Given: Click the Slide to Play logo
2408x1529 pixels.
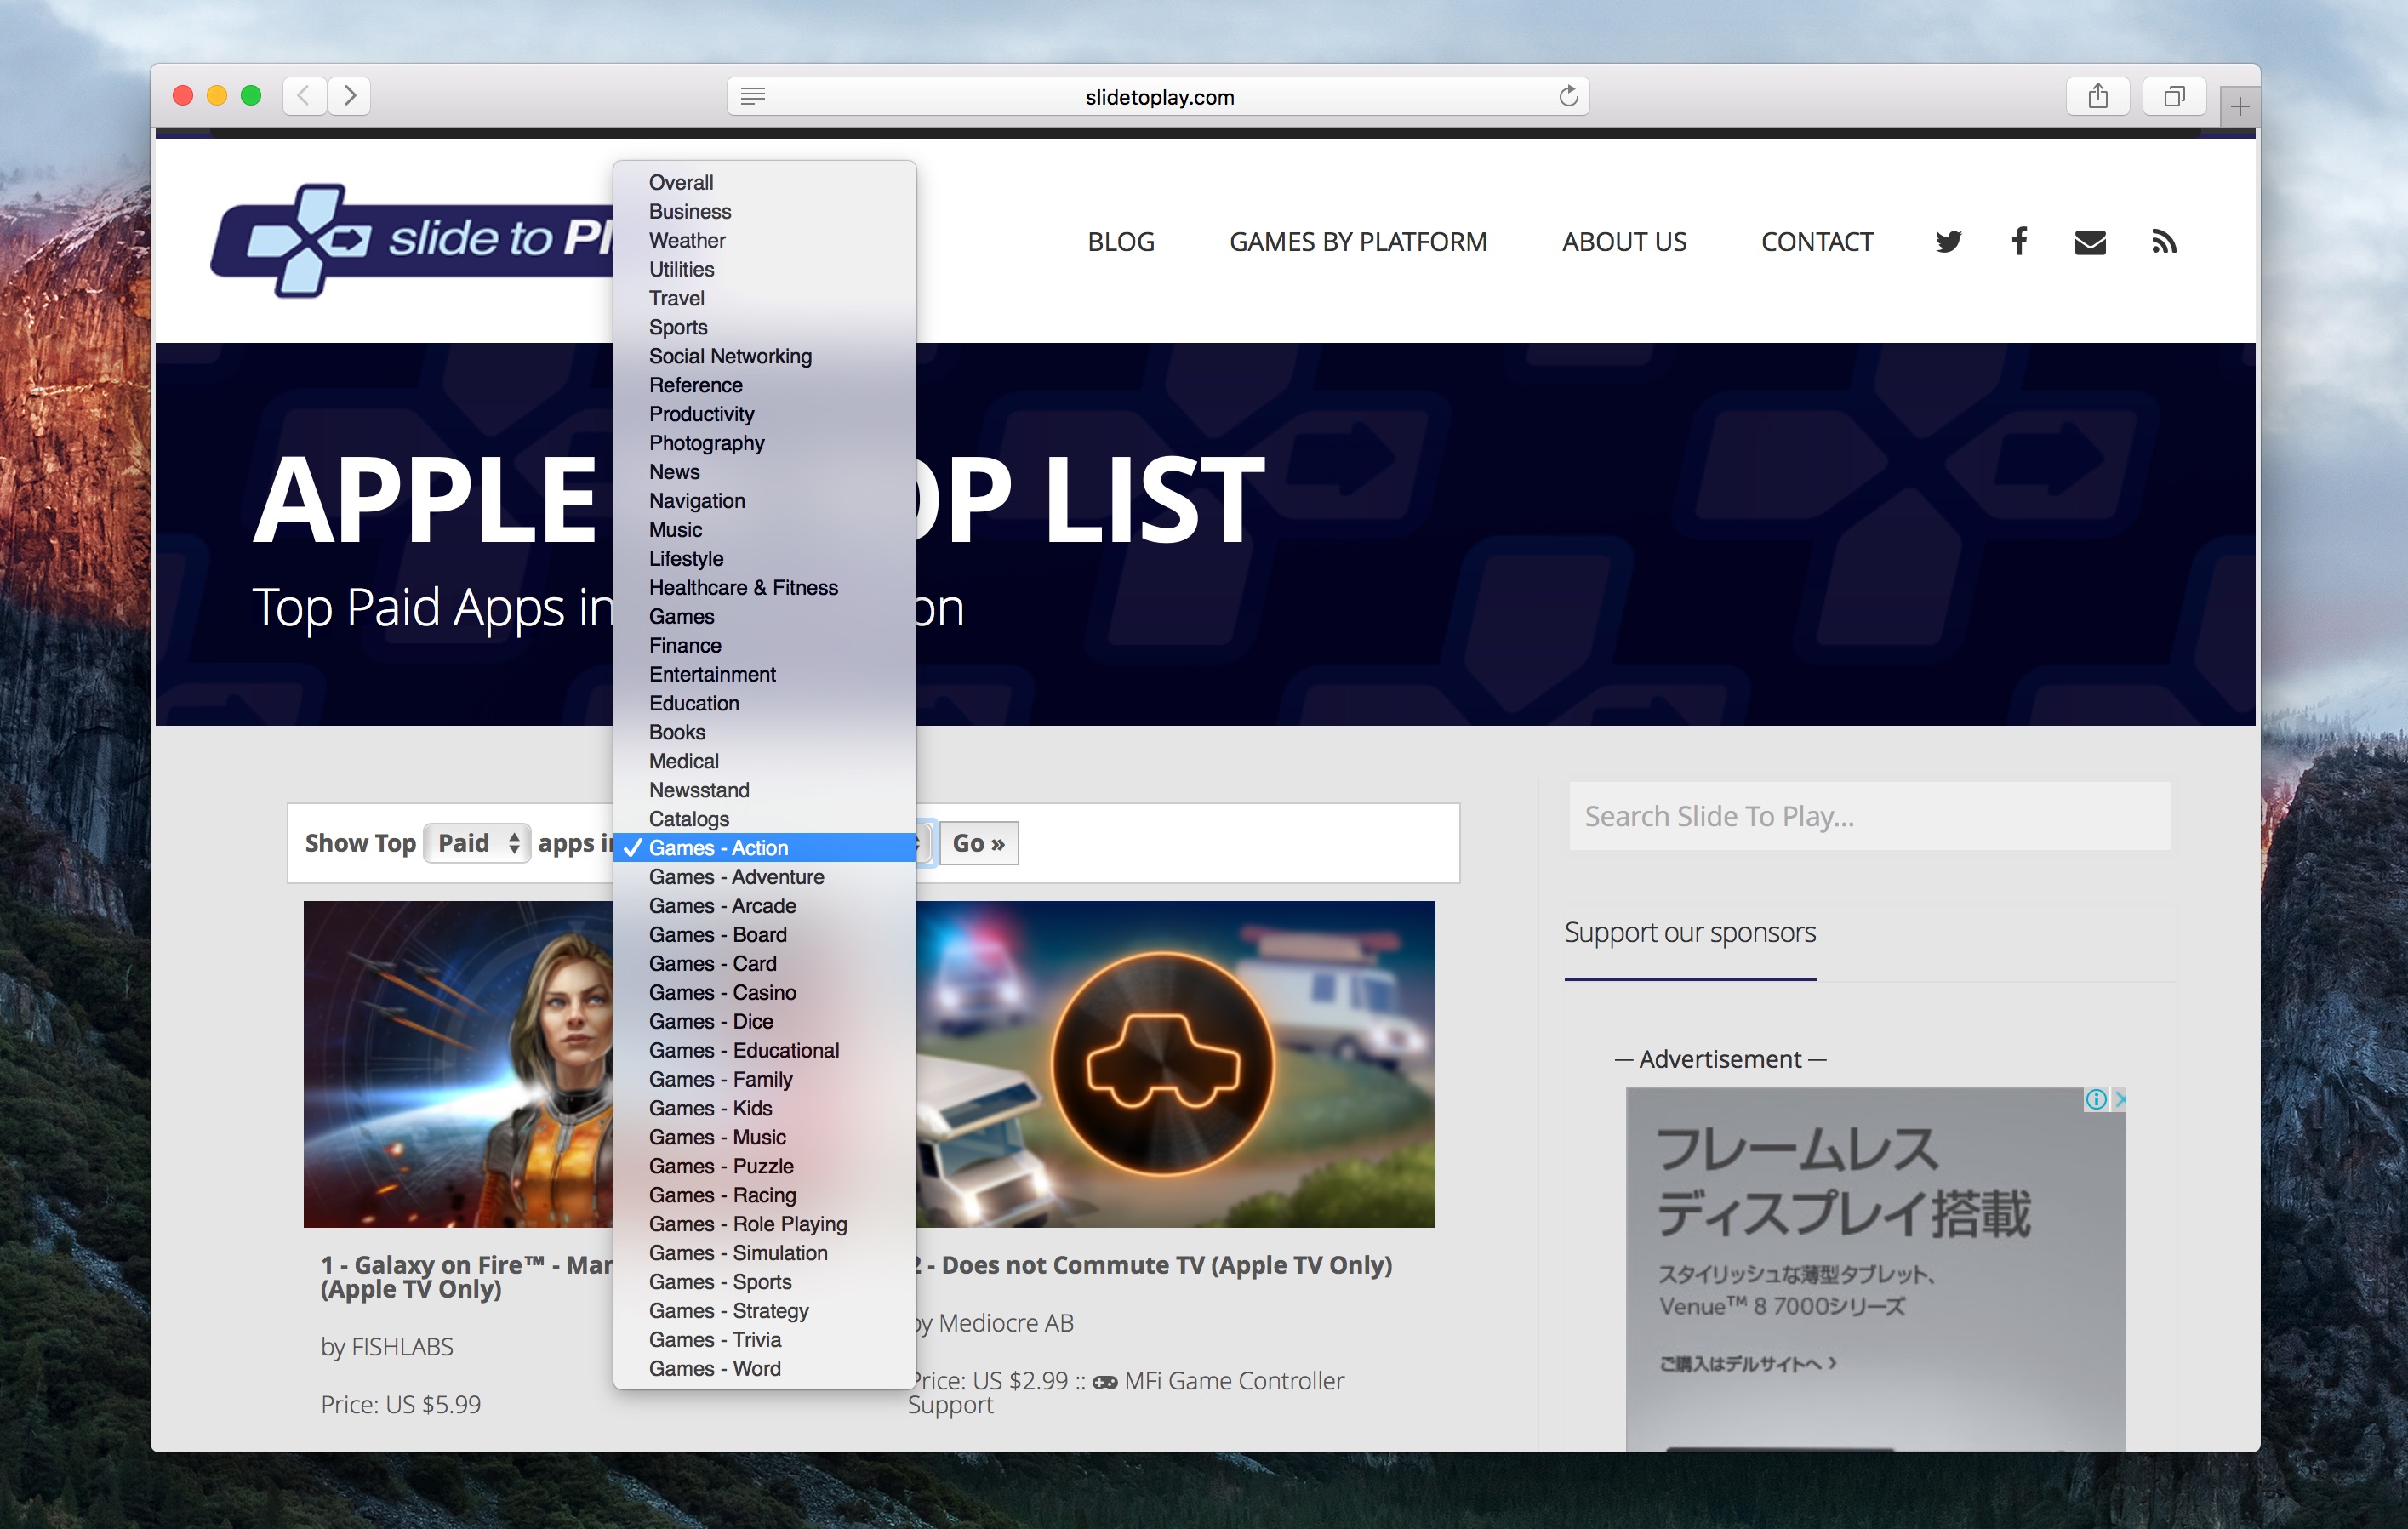Looking at the screenshot, I should click(412, 240).
